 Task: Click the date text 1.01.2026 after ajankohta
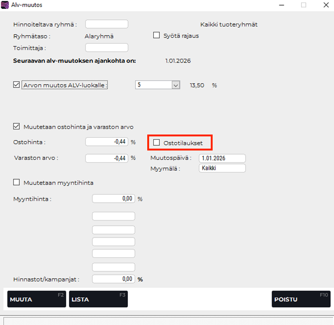click(178, 61)
